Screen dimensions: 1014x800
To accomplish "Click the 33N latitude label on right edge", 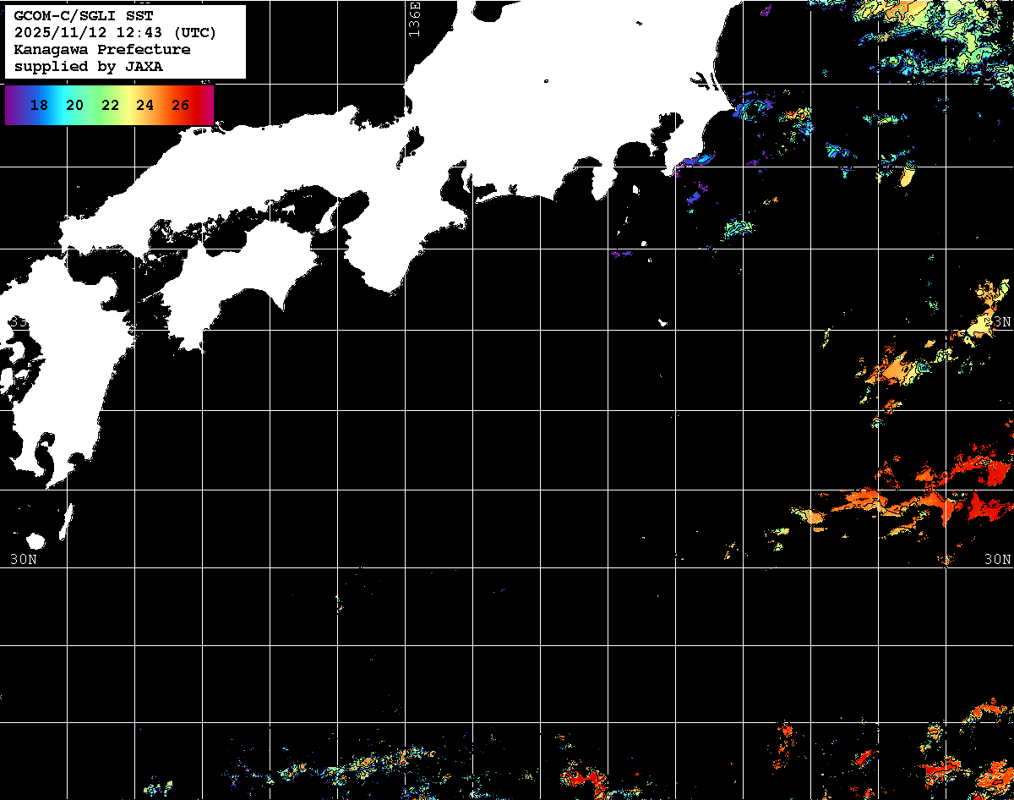I will click(x=1000, y=321).
